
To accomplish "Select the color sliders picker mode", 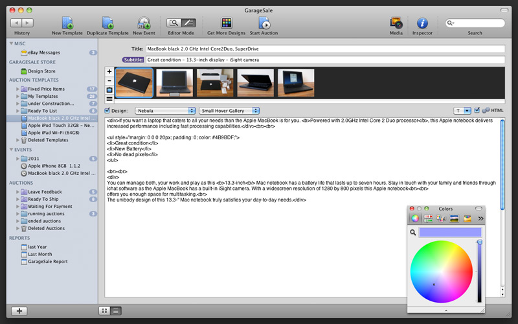I will point(428,218).
